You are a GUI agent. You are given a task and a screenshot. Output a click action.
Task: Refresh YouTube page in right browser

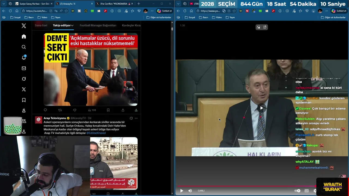(x=185, y=11)
